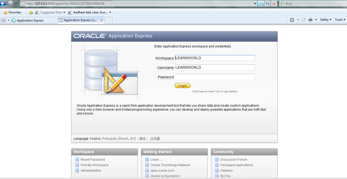Click the Back navigation arrow
The width and height of the screenshot is (347, 179).
point(3,3)
